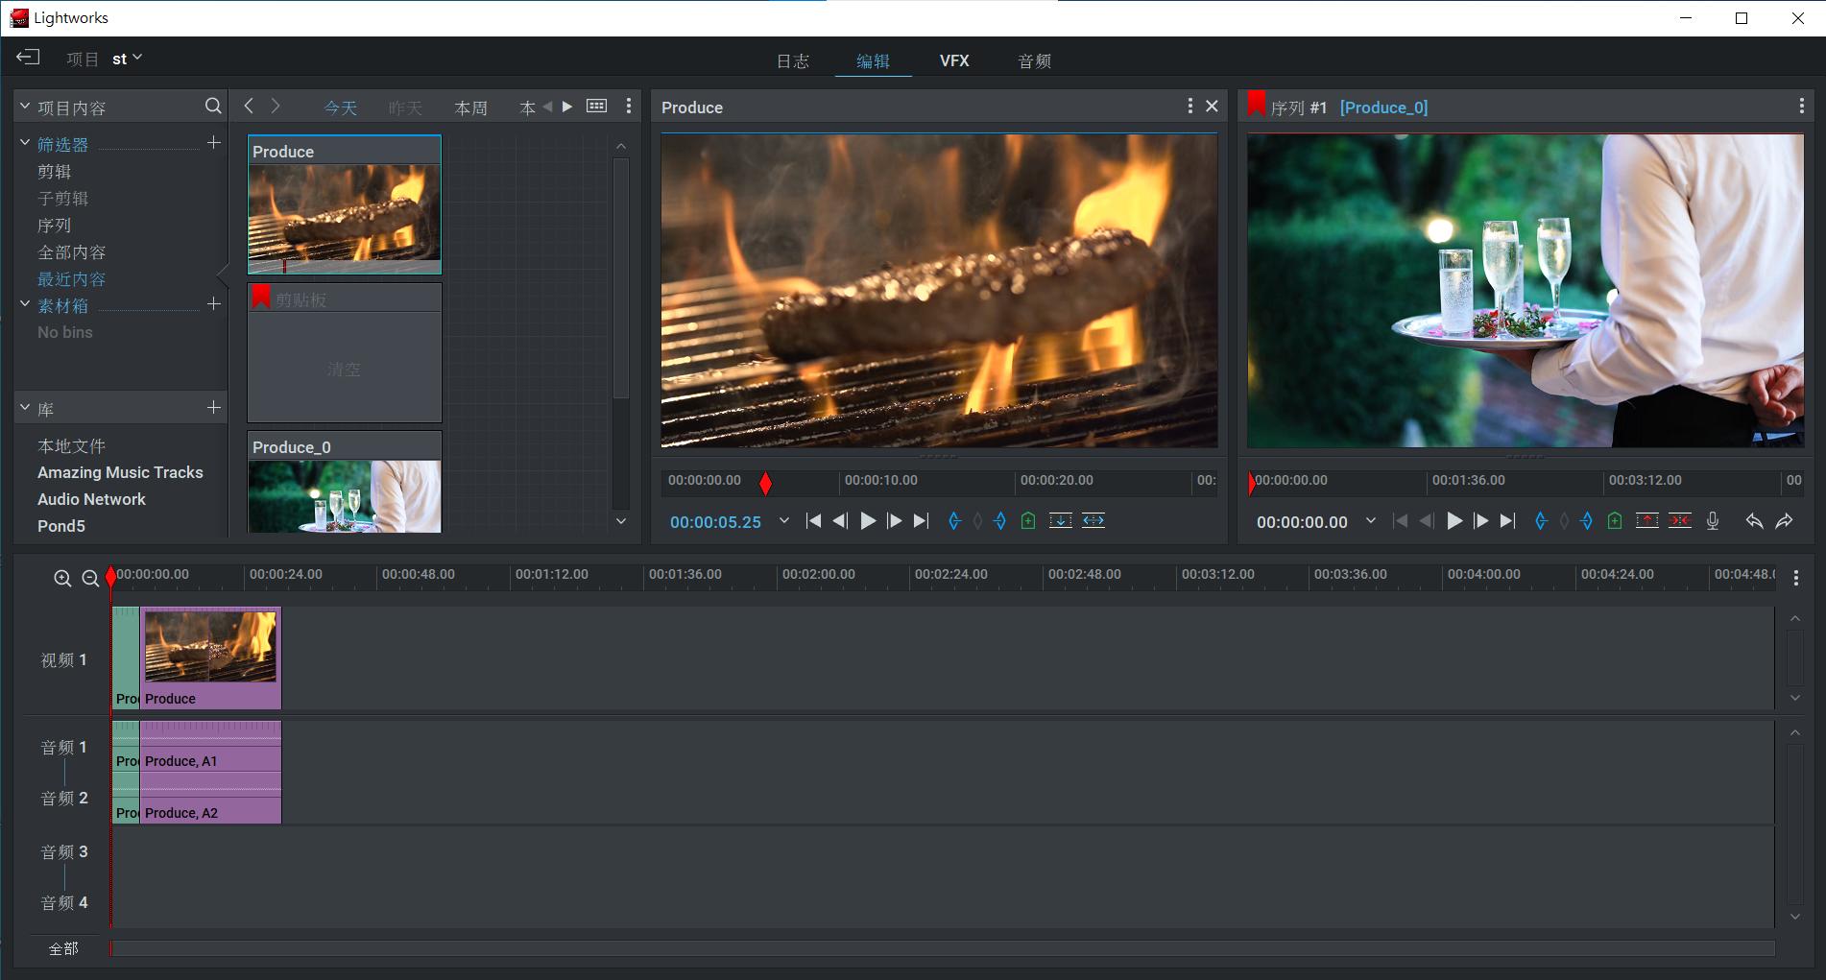The image size is (1826, 980).
Task: Click the voice-over microphone icon in sequence viewer
Action: (1712, 521)
